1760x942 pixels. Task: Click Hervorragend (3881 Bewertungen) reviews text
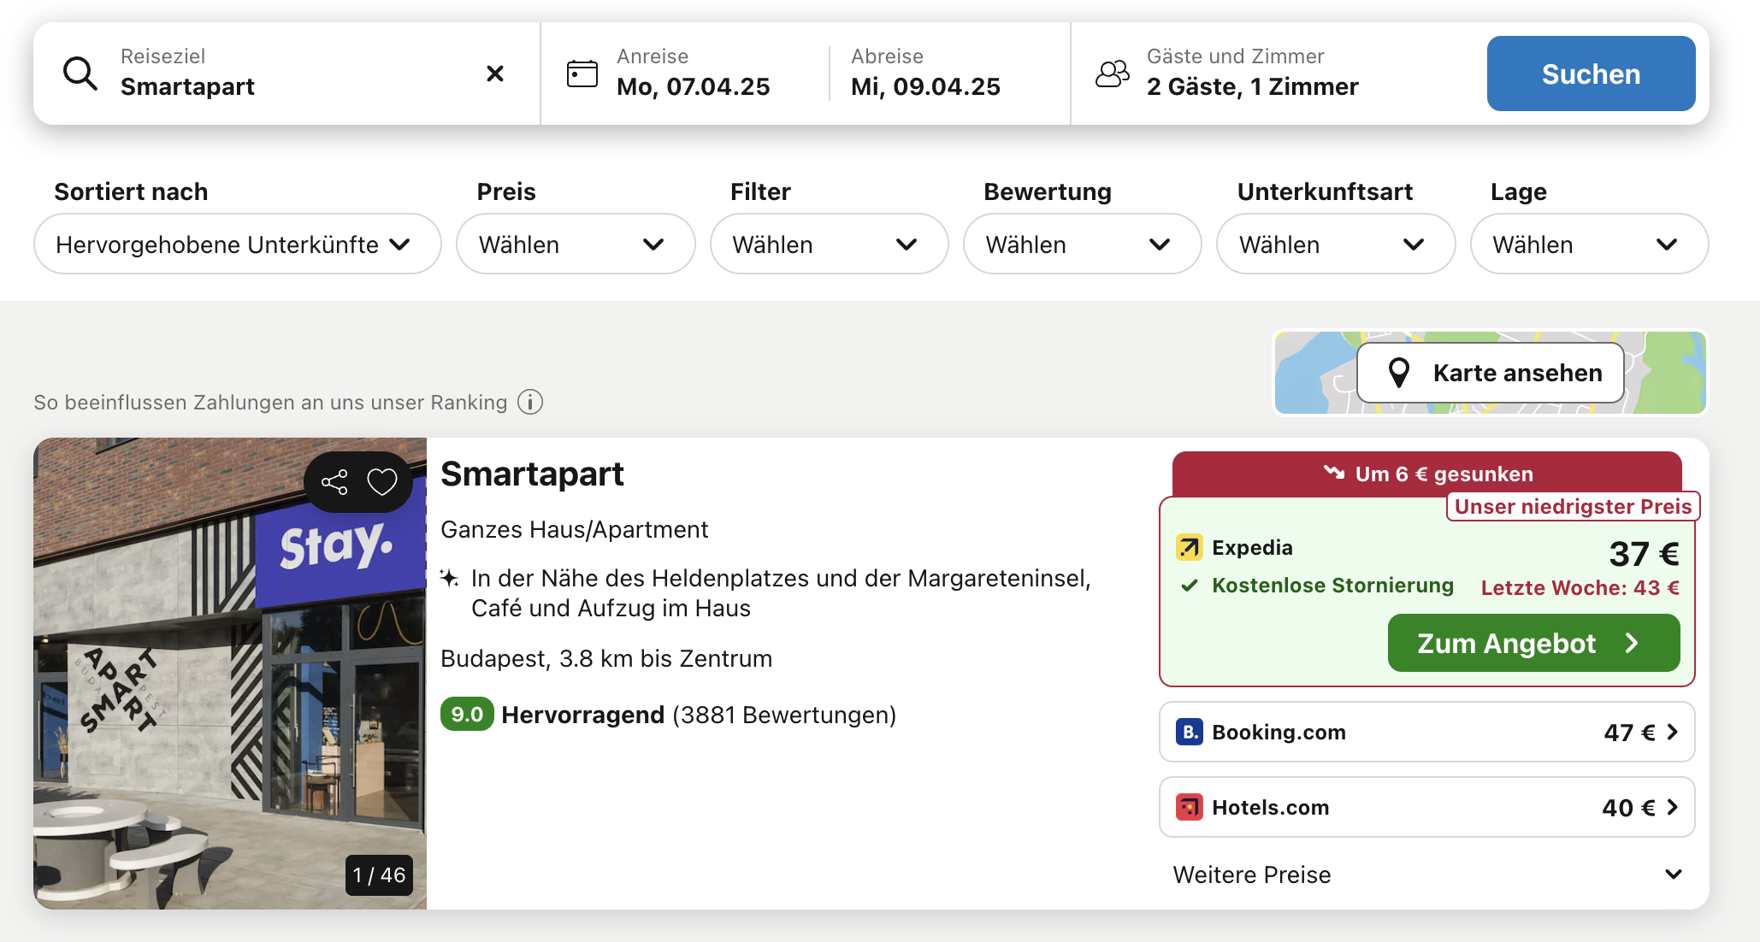point(699,715)
